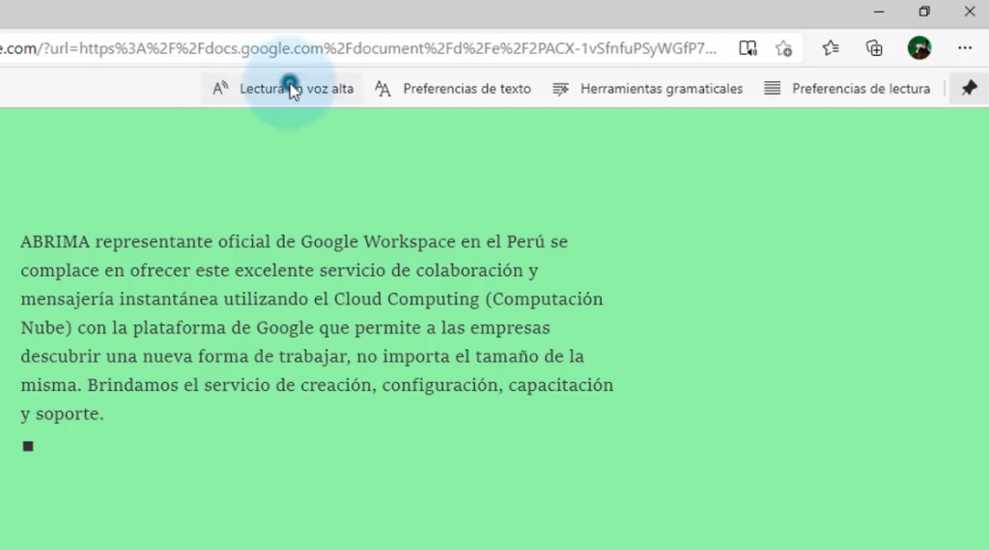Pin the reader toolbar with pushpin icon

[969, 88]
